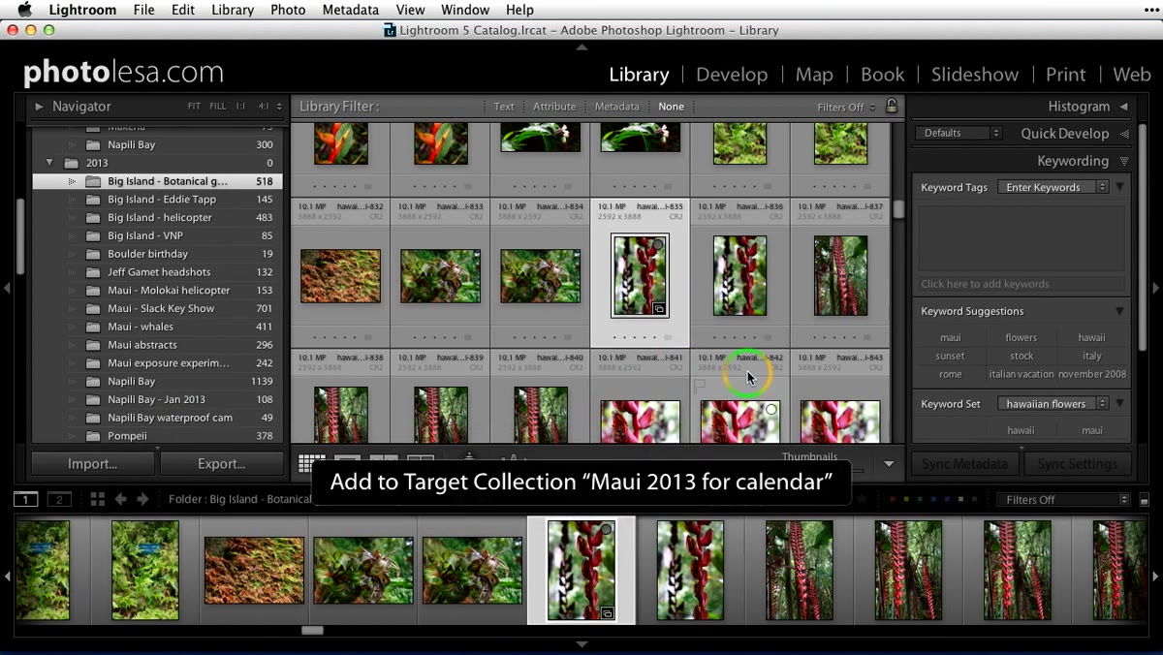Click the filmstrip horizontal scrollbar
Image resolution: width=1163 pixels, height=655 pixels.
click(312, 630)
